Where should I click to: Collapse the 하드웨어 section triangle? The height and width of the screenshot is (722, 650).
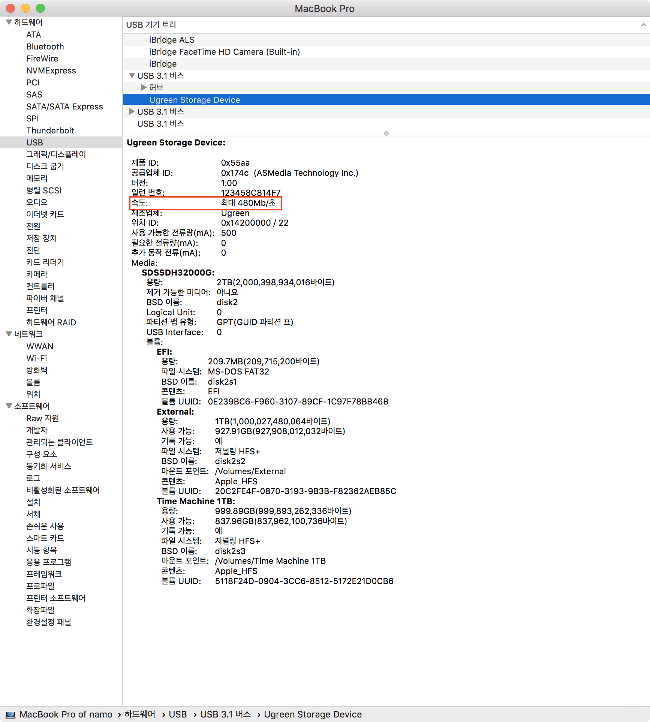click(9, 22)
